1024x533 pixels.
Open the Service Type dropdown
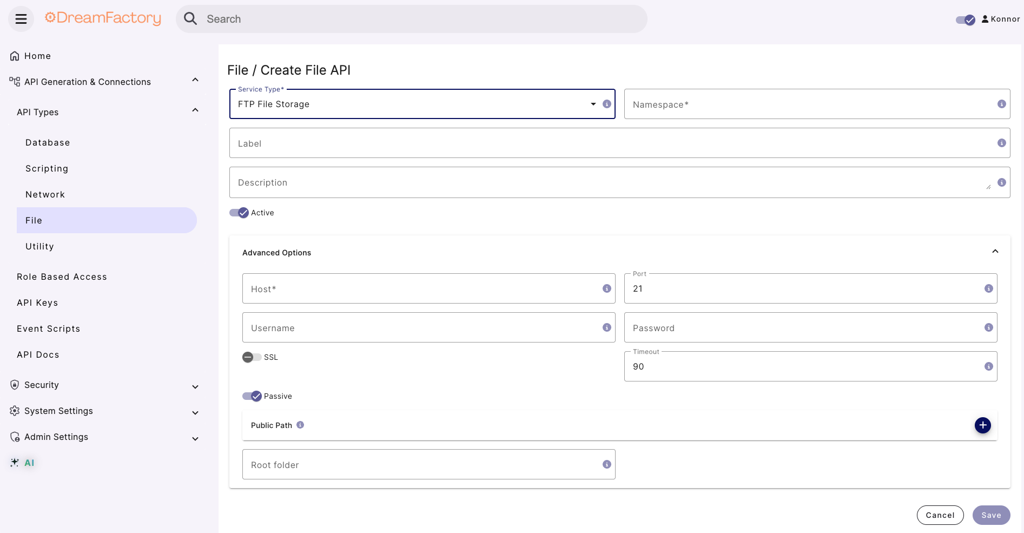click(422, 104)
